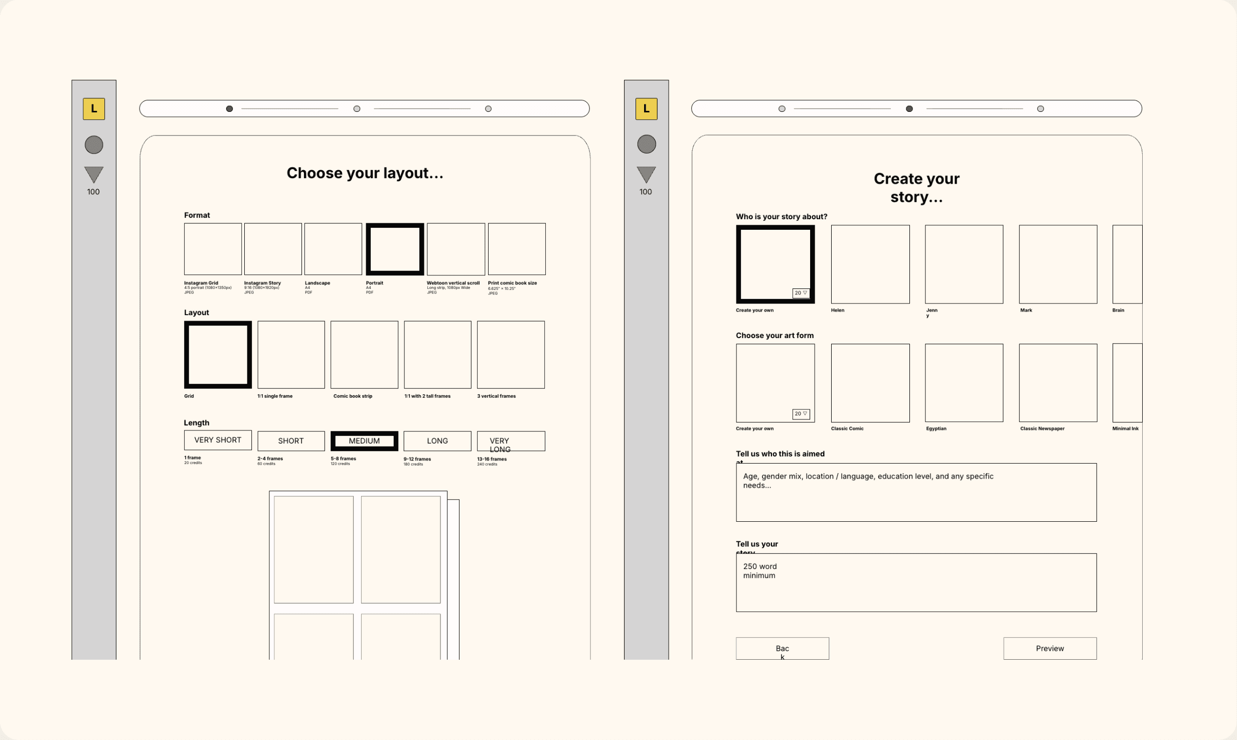Click the Back button

pos(782,648)
